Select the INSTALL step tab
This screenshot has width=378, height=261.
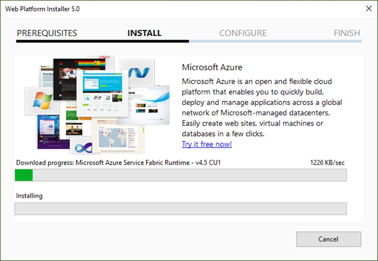(144, 33)
